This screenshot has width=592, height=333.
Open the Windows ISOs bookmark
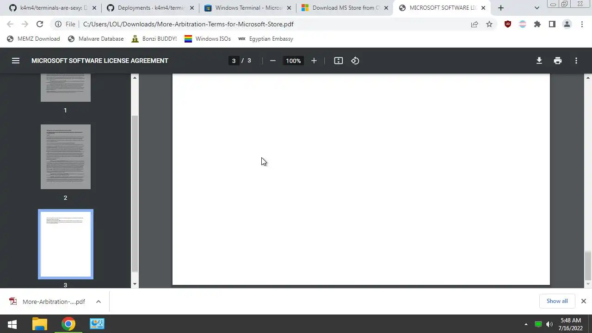[208, 39]
